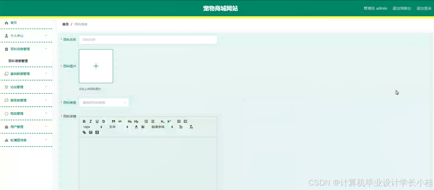Apply italic formatting
The width and height of the screenshot is (434, 190).
point(91,121)
